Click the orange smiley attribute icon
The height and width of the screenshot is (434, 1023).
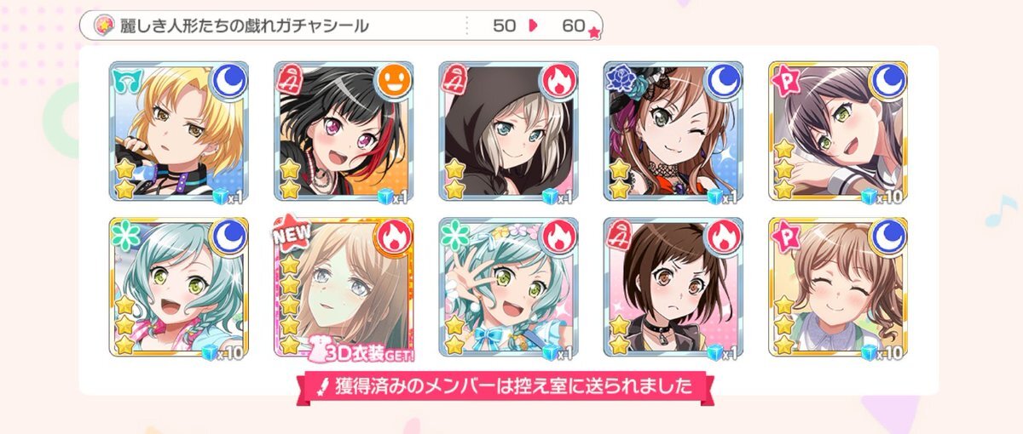coord(394,82)
